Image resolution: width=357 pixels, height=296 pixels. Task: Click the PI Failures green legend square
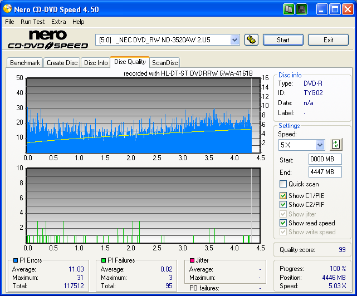104,260
